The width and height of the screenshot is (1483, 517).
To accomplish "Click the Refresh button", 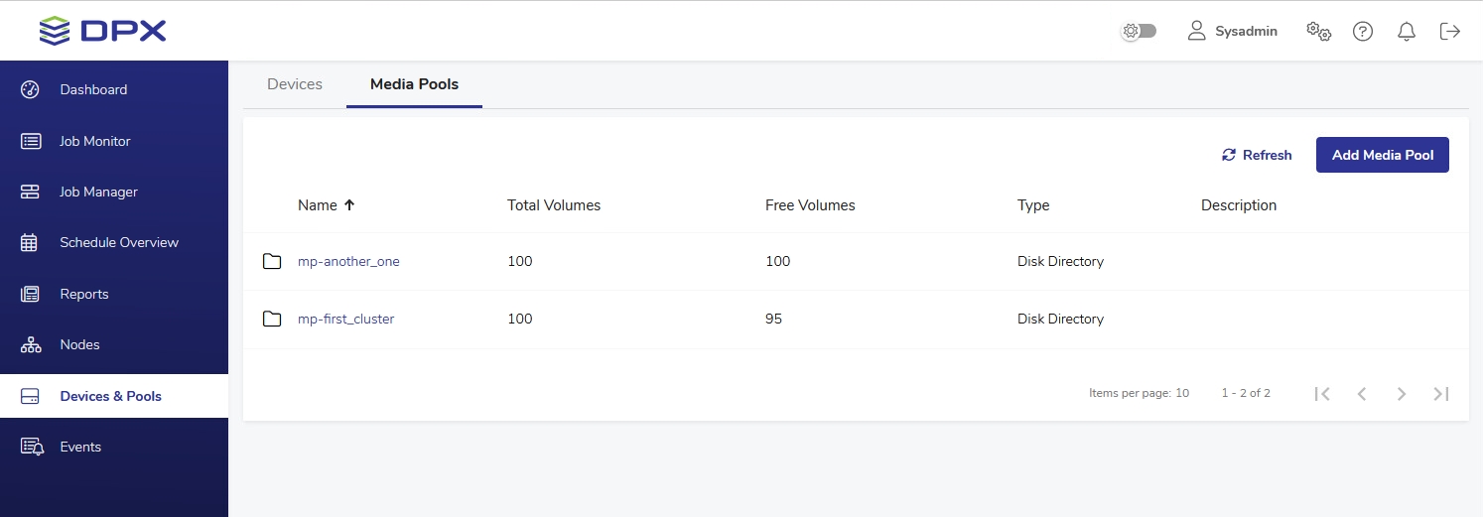I will 1257,155.
